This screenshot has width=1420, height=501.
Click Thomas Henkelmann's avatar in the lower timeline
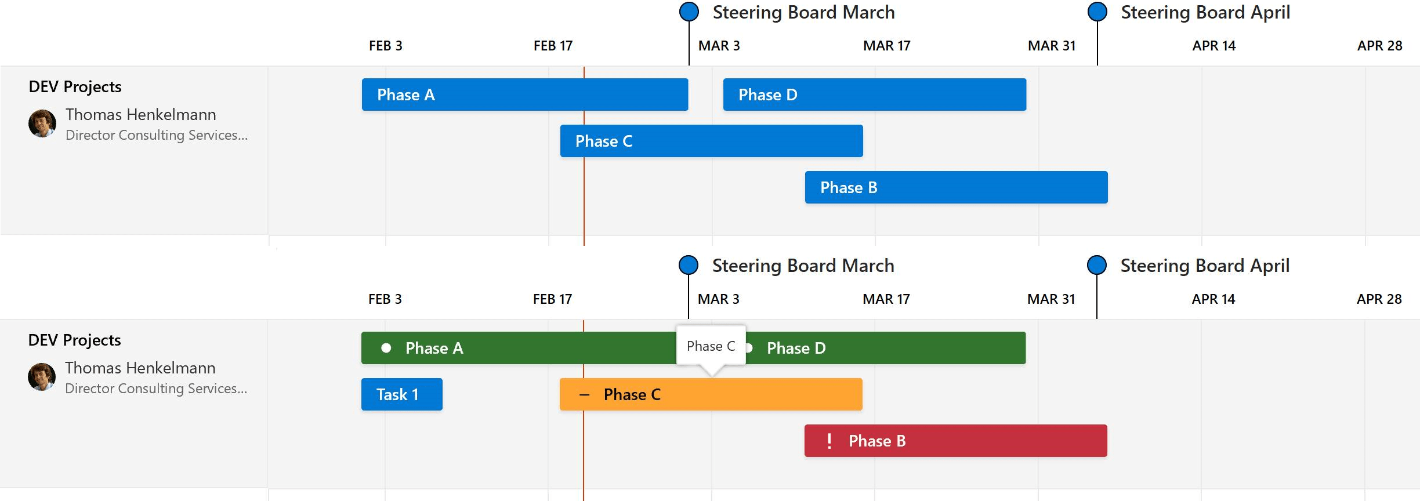click(x=42, y=377)
